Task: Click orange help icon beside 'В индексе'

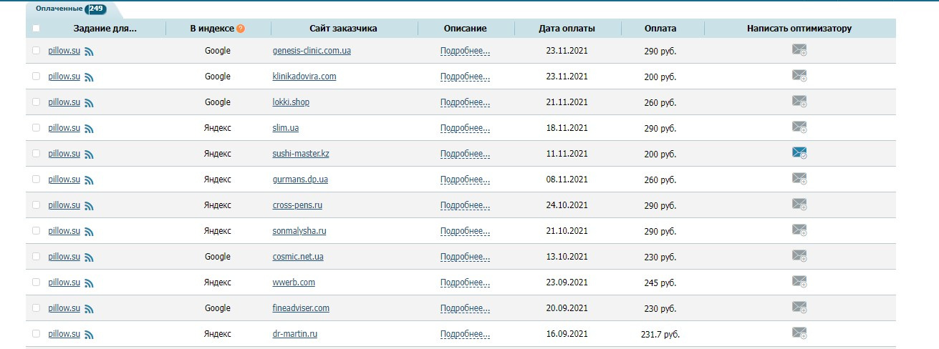Action: tap(241, 29)
